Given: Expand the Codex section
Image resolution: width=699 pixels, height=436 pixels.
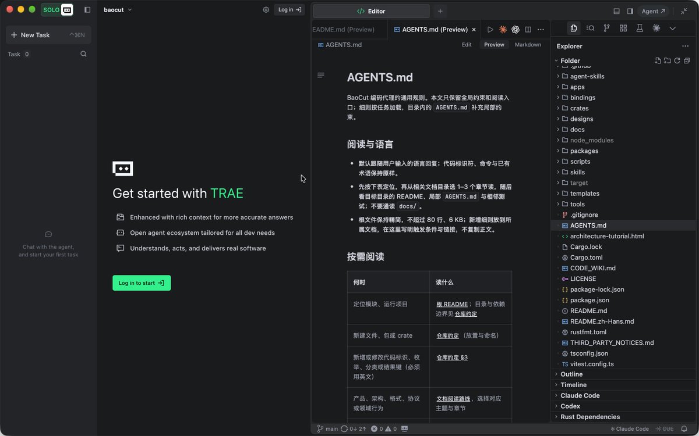Looking at the screenshot, I should click(x=623, y=406).
